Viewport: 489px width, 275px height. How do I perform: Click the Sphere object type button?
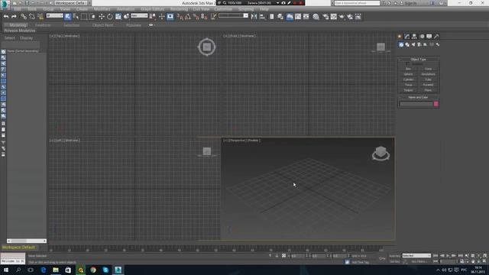pyautogui.click(x=408, y=74)
